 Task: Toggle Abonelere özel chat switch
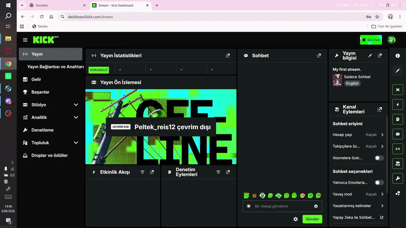(379, 158)
